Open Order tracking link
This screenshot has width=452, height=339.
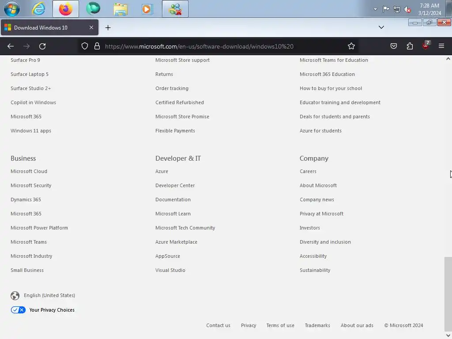(172, 88)
